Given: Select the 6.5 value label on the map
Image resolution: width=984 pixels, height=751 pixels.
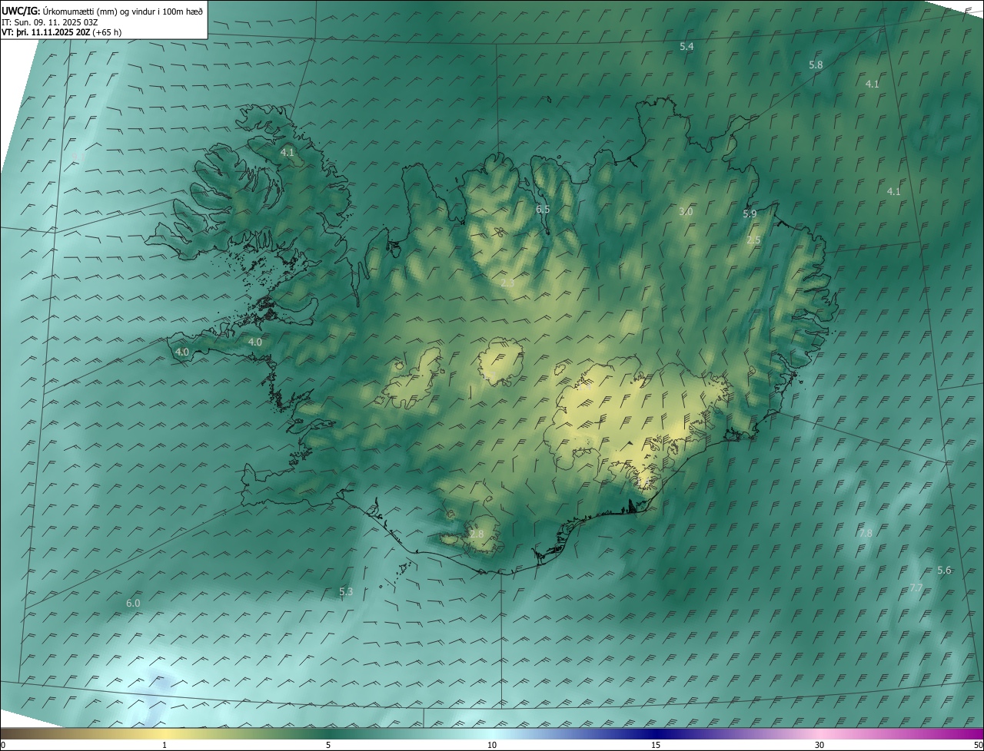Looking at the screenshot, I should pos(543,210).
